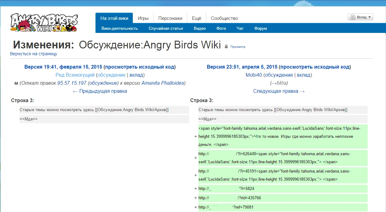
Task: Click the →Мда section link
Action: click(x=279, y=83)
